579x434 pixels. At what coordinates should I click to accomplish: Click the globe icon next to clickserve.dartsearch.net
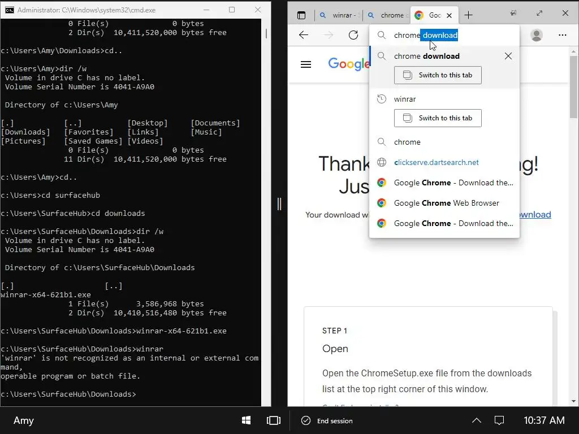click(382, 162)
